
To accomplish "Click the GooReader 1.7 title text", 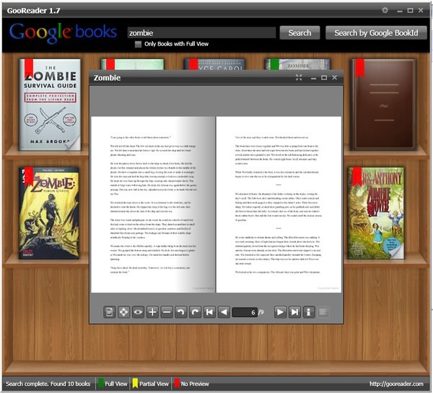I will pos(33,11).
